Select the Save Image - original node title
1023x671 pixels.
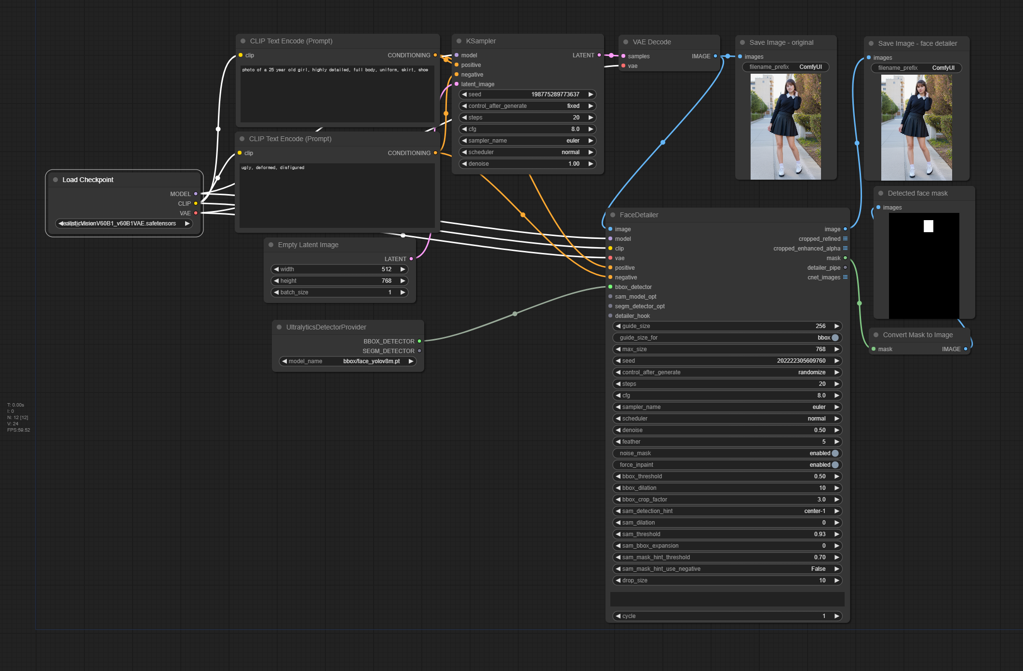(x=781, y=42)
